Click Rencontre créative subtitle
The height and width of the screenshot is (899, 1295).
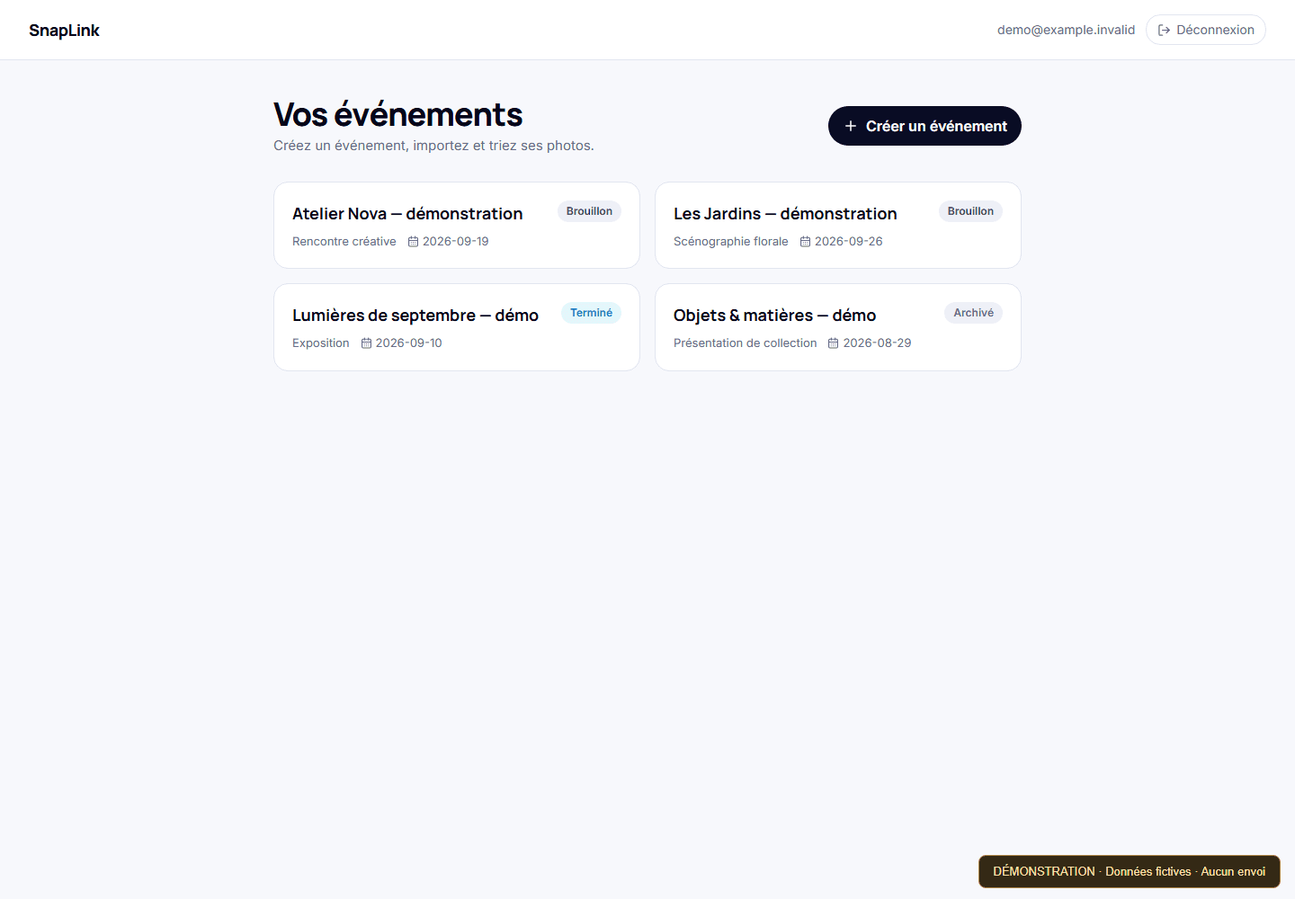[344, 241]
